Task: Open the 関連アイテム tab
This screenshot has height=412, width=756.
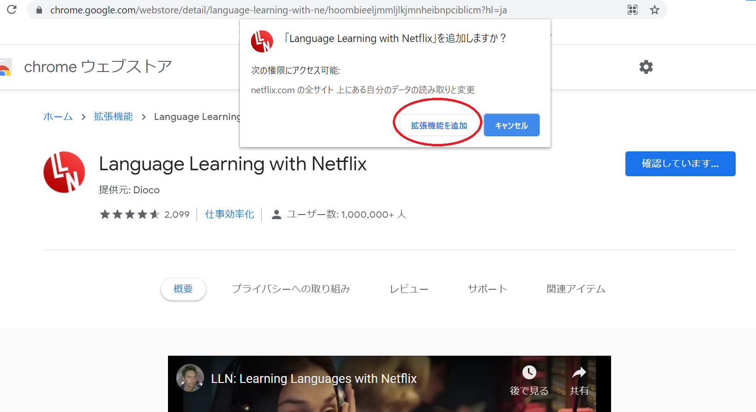Action: [576, 289]
